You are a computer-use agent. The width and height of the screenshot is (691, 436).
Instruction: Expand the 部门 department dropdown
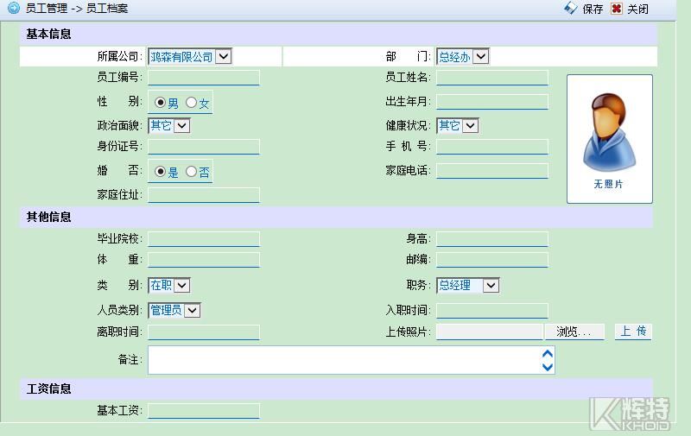tap(480, 56)
